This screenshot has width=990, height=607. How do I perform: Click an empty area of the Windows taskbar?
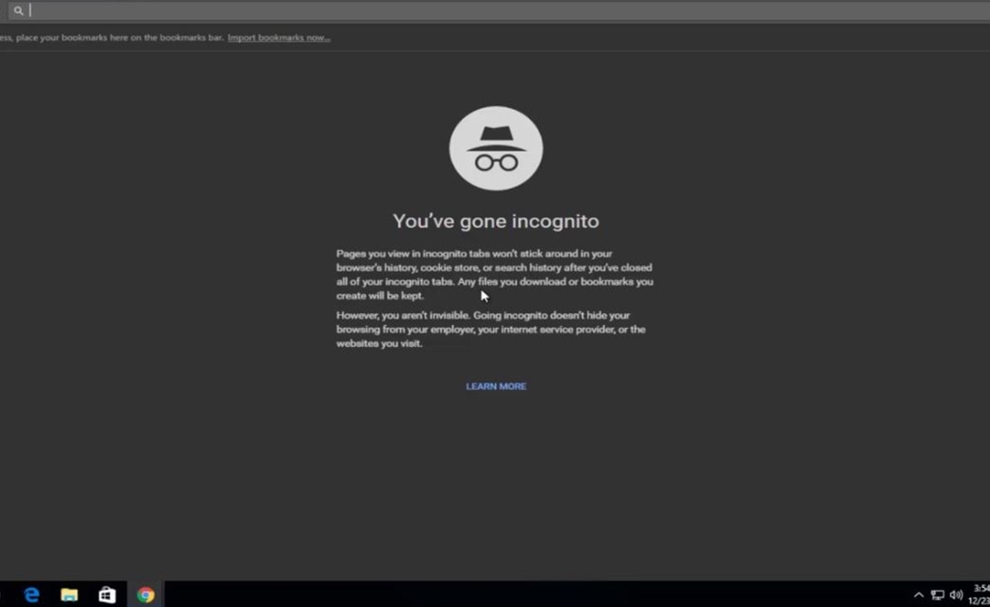(x=521, y=595)
